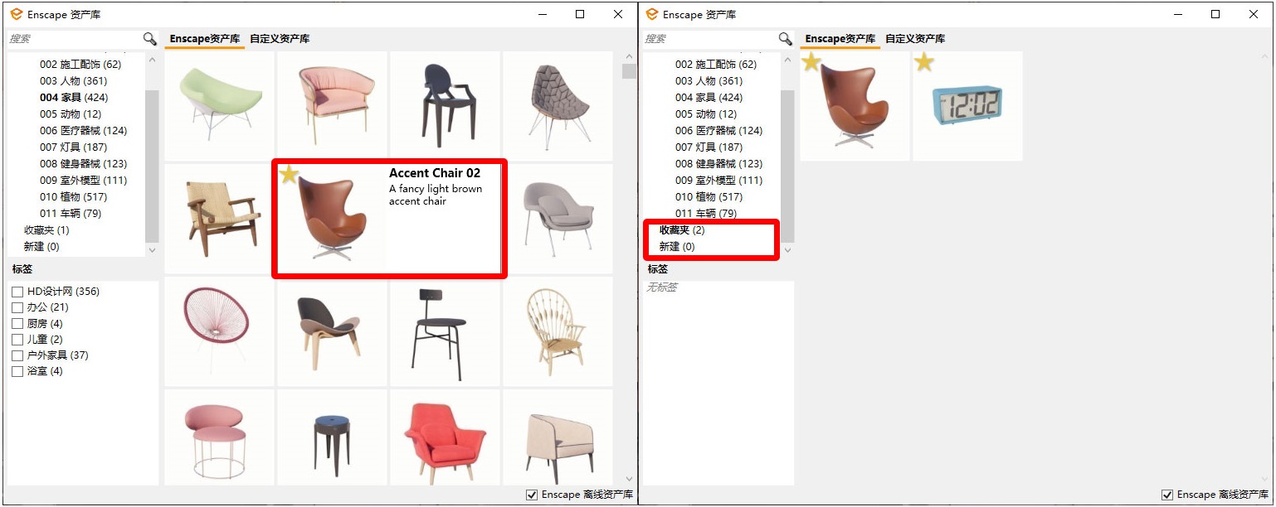1276x507 pixels.
Task: Enable the HD设计网 (356) tag filter
Action: click(17, 292)
